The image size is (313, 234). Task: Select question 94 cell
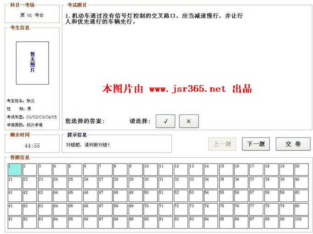pos(211,223)
